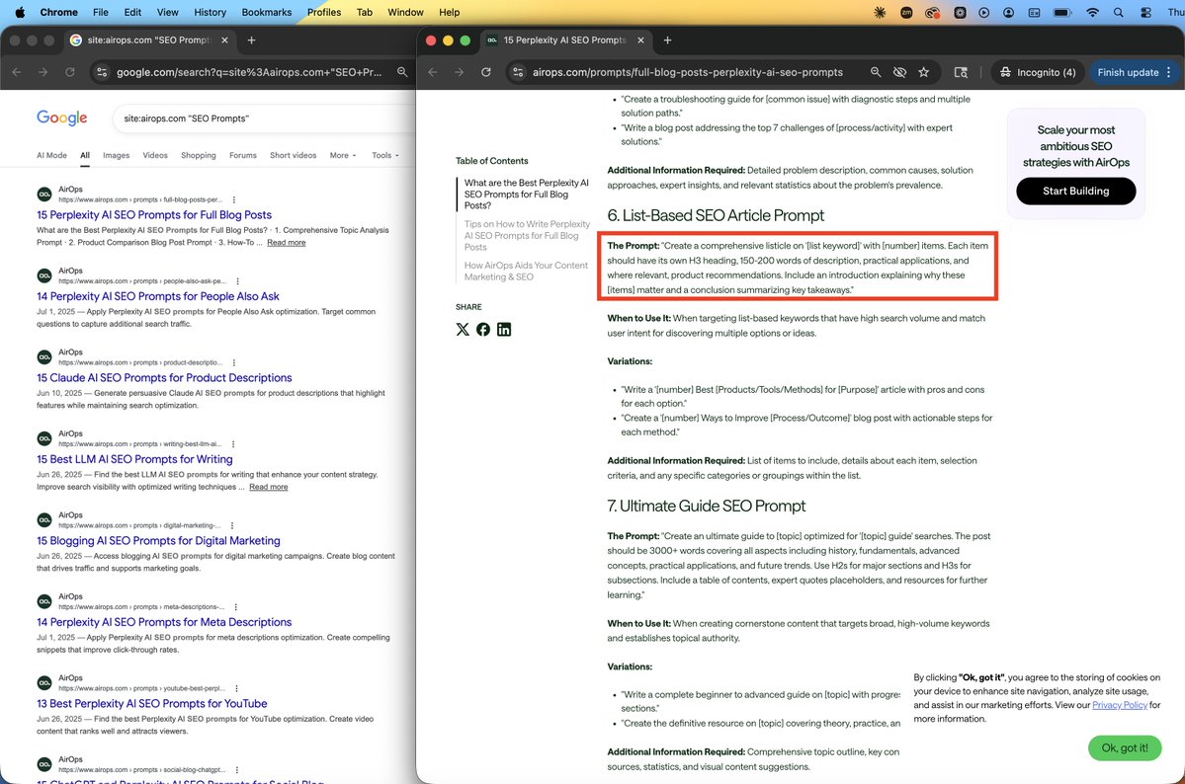Open options menu for Full Blog Posts result
This screenshot has height=784, width=1185.
tap(233, 200)
